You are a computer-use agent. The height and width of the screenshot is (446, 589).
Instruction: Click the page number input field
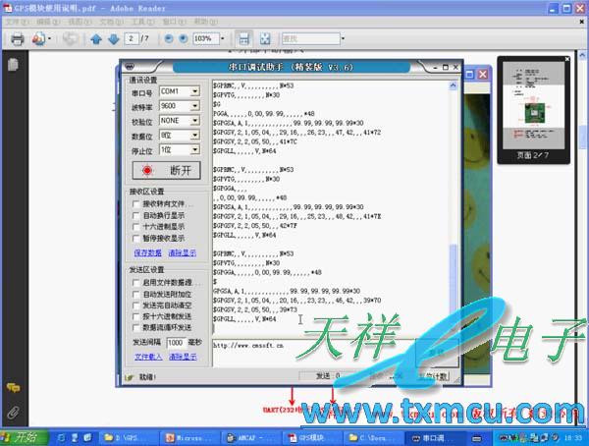pos(132,38)
